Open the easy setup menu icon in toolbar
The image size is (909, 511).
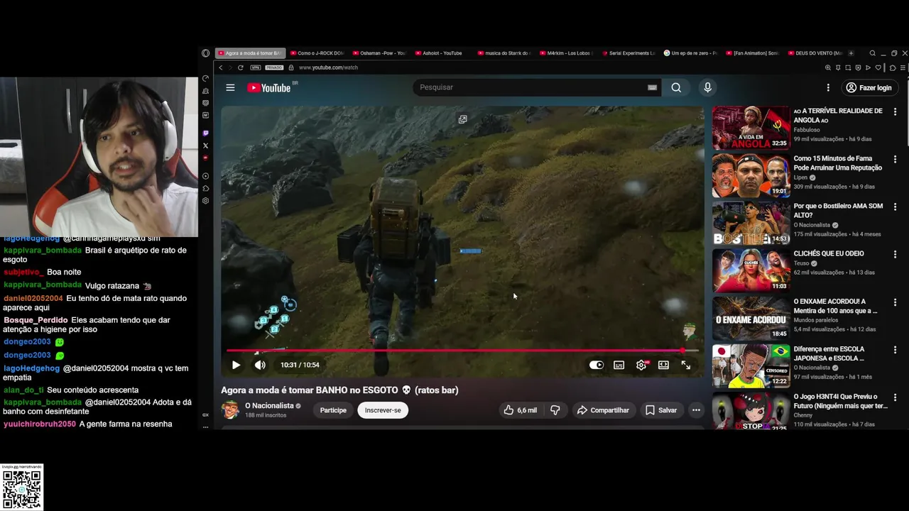[903, 67]
